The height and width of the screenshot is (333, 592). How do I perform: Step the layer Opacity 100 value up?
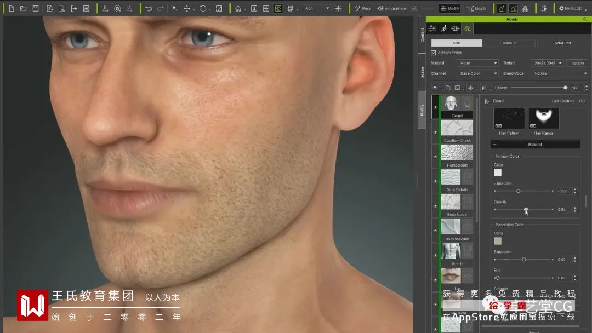click(x=587, y=86)
